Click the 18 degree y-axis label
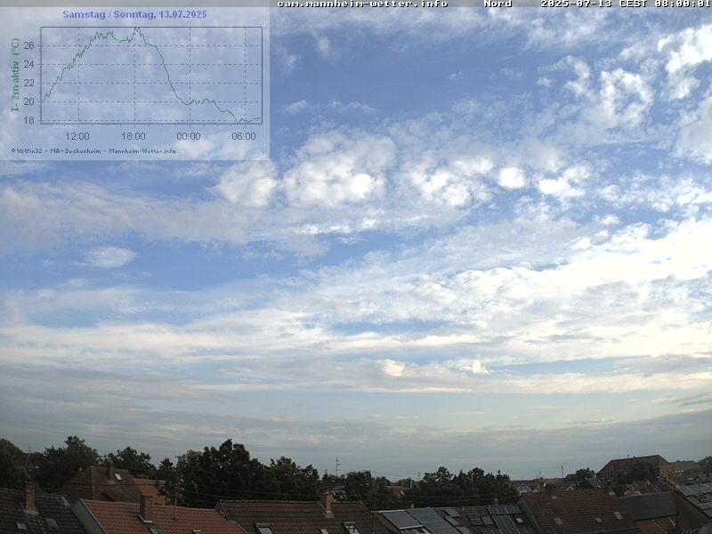The width and height of the screenshot is (712, 534). click(28, 120)
